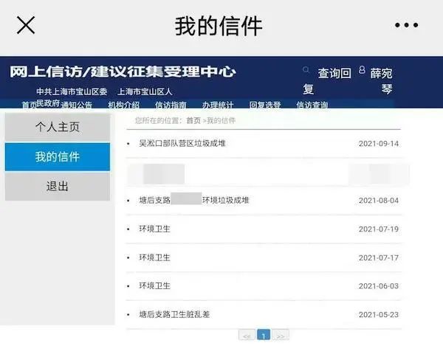The height and width of the screenshot is (357, 443).
Task: Open letter 吴淞口部队营区垃圾成堆
Action: pyautogui.click(x=182, y=143)
